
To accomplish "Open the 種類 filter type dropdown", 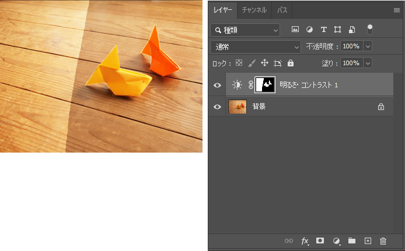I will [x=245, y=30].
